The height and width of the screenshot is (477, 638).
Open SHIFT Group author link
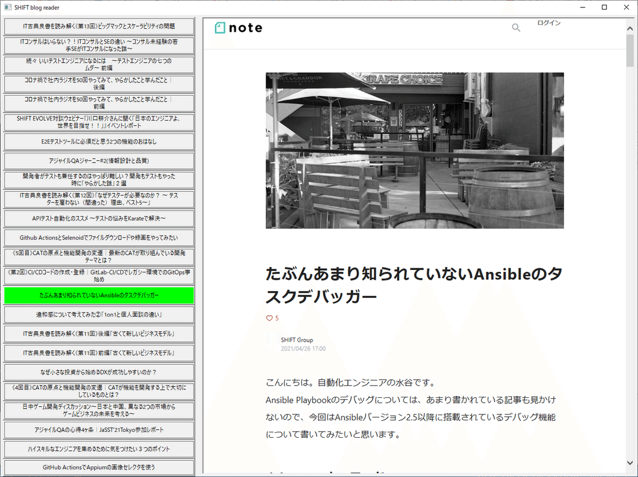pyautogui.click(x=297, y=340)
